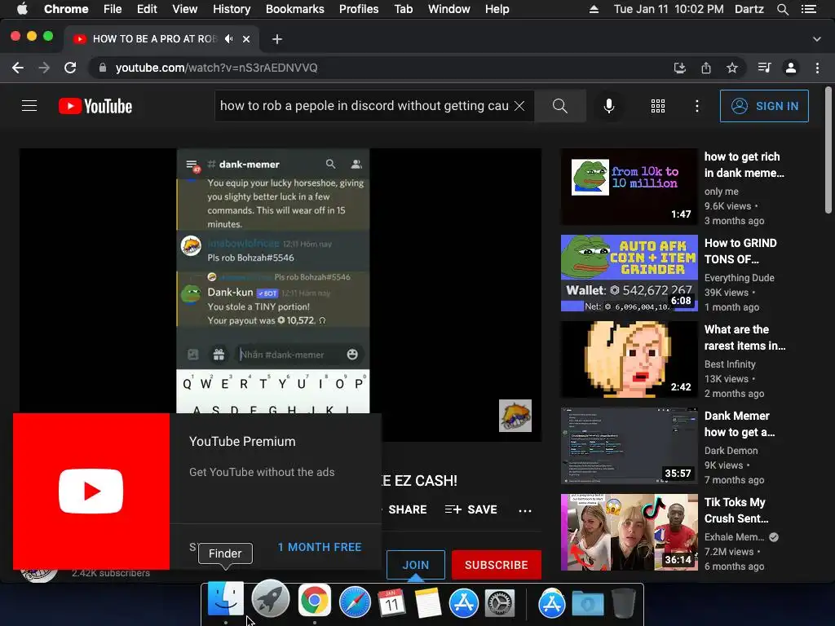Click the YouTube search magnifier button
This screenshot has width=835, height=626.
559,106
